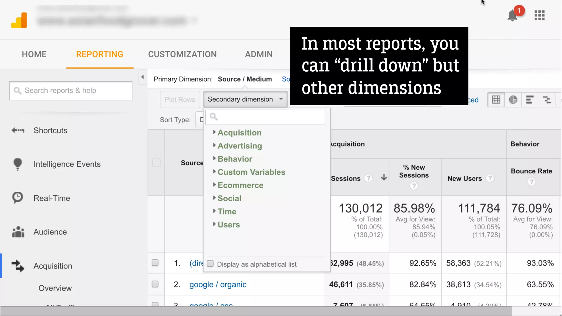Viewport: 562px width, 316px height.
Task: Open help for Sessions metric
Action: (x=368, y=178)
